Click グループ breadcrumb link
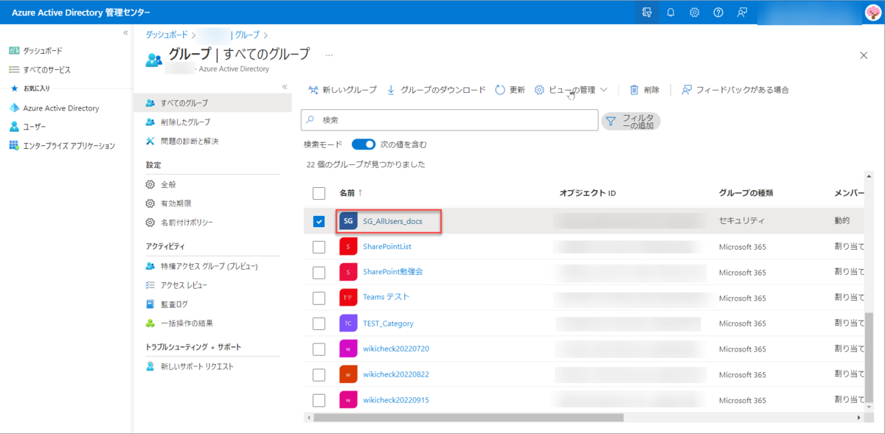This screenshot has width=885, height=434. click(x=247, y=35)
